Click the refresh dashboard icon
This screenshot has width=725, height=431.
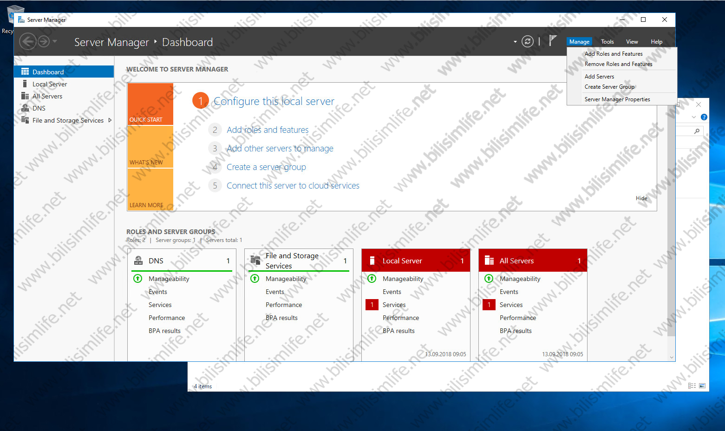coord(527,42)
